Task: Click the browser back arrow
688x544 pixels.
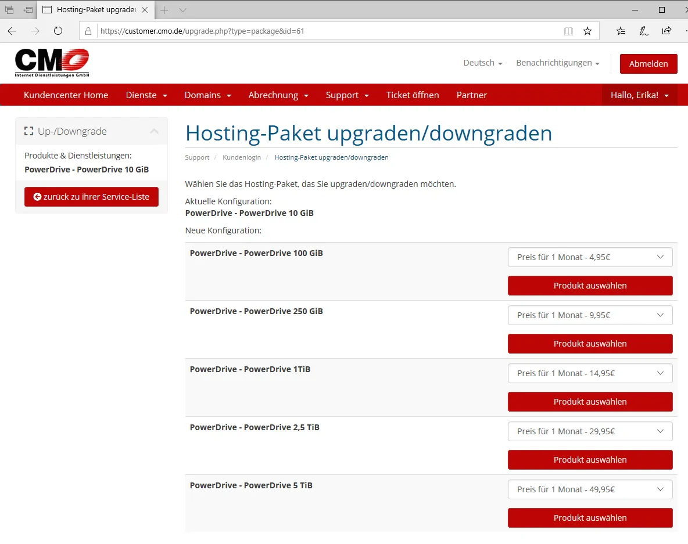Action: point(12,31)
